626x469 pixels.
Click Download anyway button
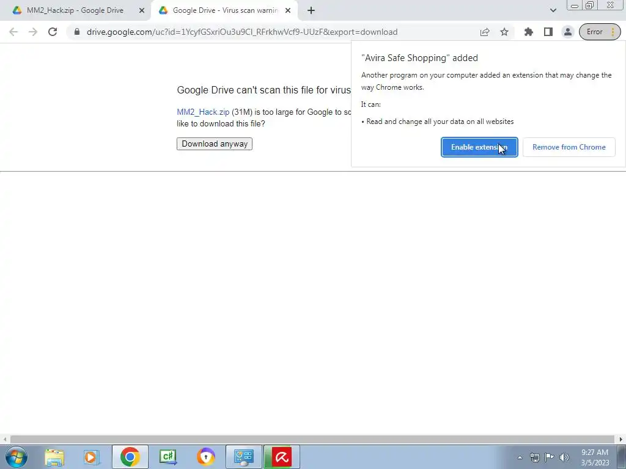coord(215,144)
